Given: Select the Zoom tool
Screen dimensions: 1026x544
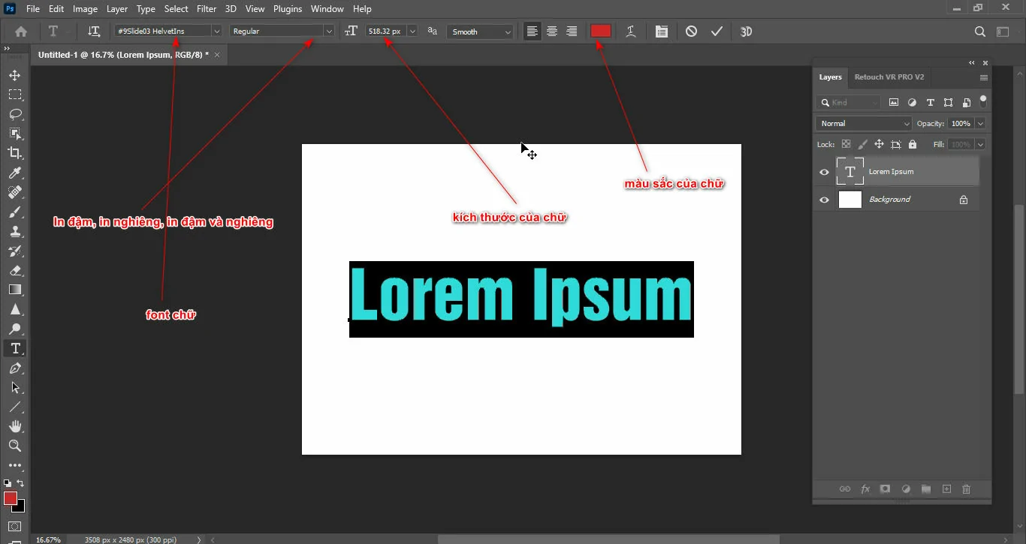Looking at the screenshot, I should 15,446.
